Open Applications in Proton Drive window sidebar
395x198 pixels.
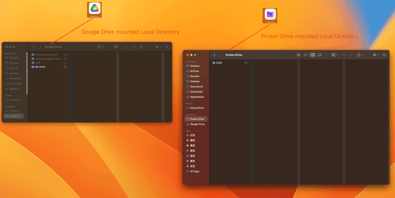(x=197, y=97)
